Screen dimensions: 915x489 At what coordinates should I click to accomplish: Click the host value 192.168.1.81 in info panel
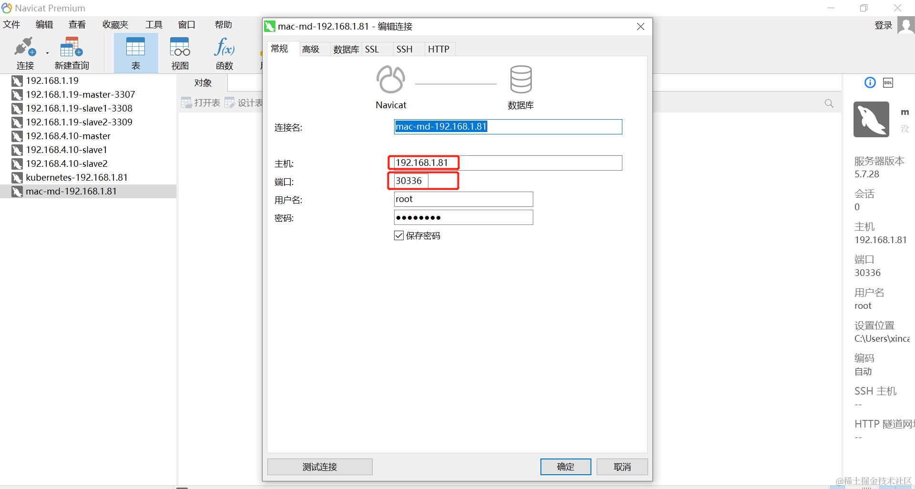(x=881, y=240)
